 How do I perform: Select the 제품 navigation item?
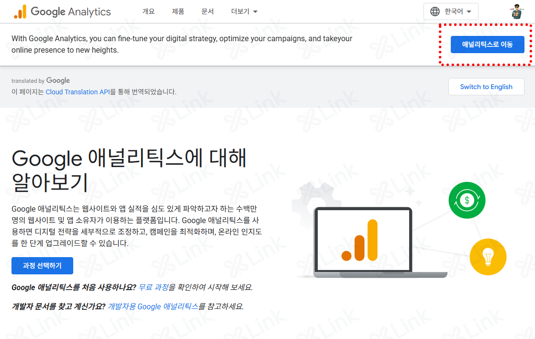178,11
